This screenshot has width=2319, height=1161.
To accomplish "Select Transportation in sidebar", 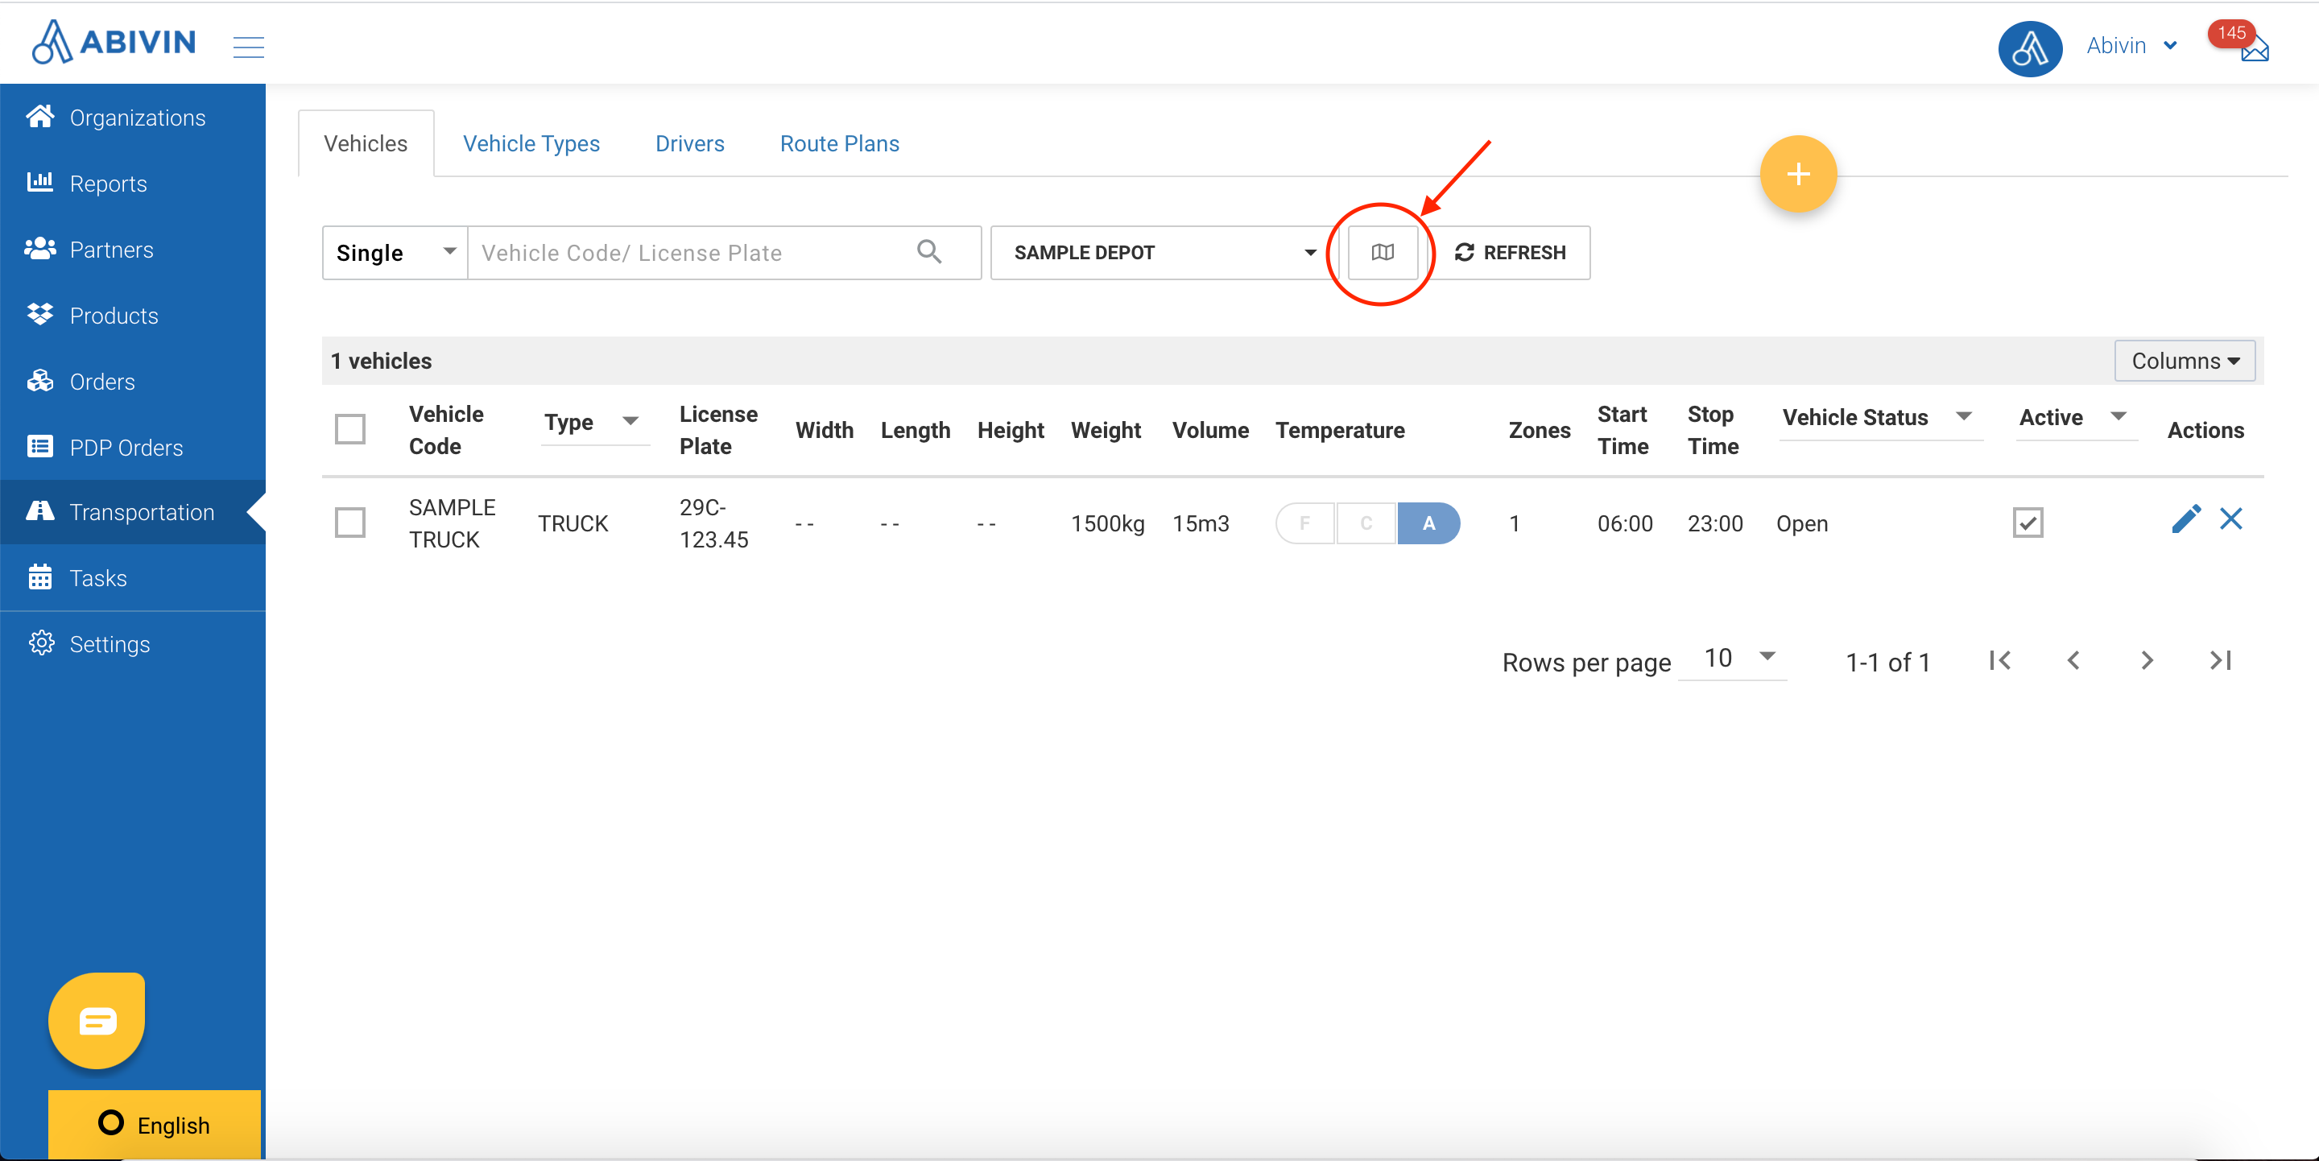I will click(x=132, y=512).
